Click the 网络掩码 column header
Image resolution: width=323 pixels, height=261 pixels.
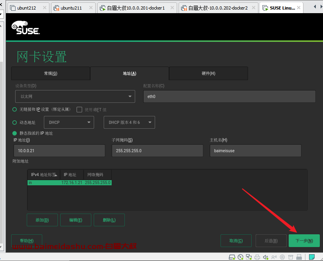[x=97, y=175]
